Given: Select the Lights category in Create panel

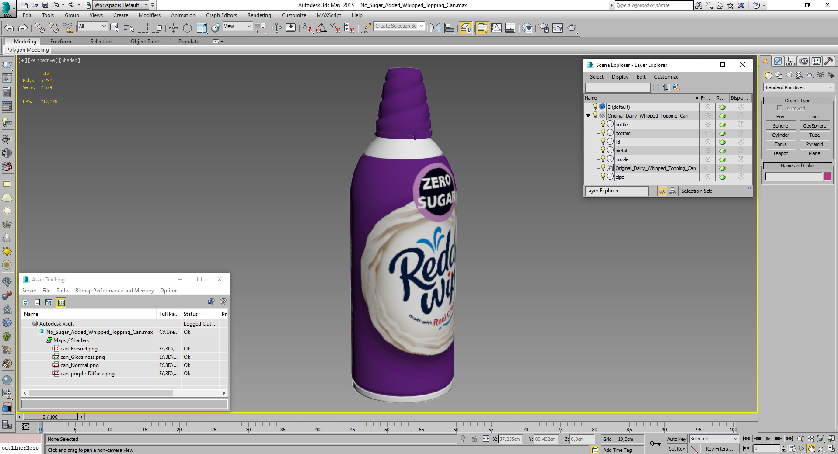Looking at the screenshot, I should point(789,75).
